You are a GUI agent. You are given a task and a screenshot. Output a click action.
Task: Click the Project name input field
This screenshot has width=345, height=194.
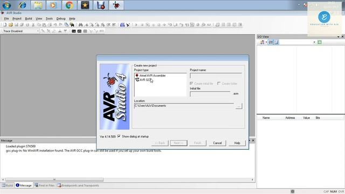(216, 75)
